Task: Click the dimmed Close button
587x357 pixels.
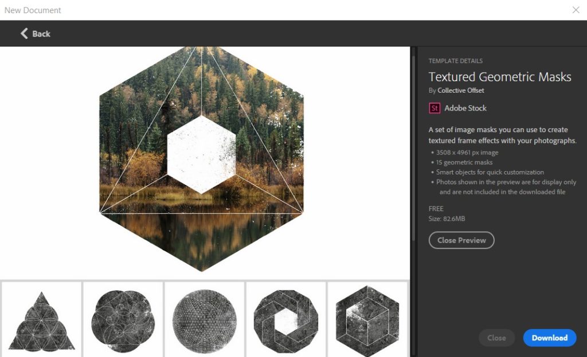Action: coord(496,338)
